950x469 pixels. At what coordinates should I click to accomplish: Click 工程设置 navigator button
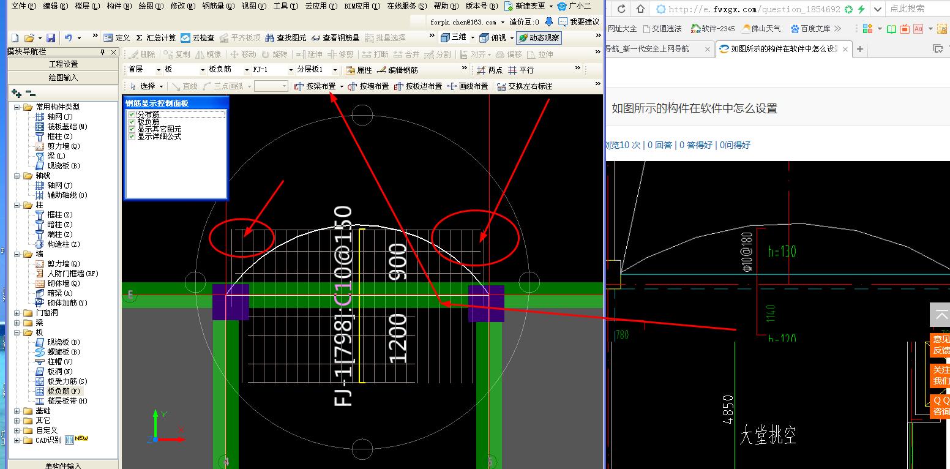pos(63,64)
